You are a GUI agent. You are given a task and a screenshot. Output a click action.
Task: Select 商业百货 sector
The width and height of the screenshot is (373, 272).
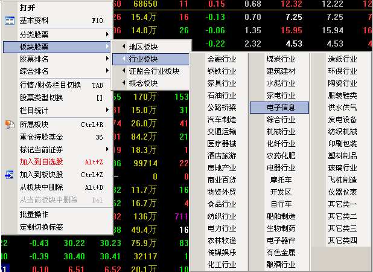[222, 180]
